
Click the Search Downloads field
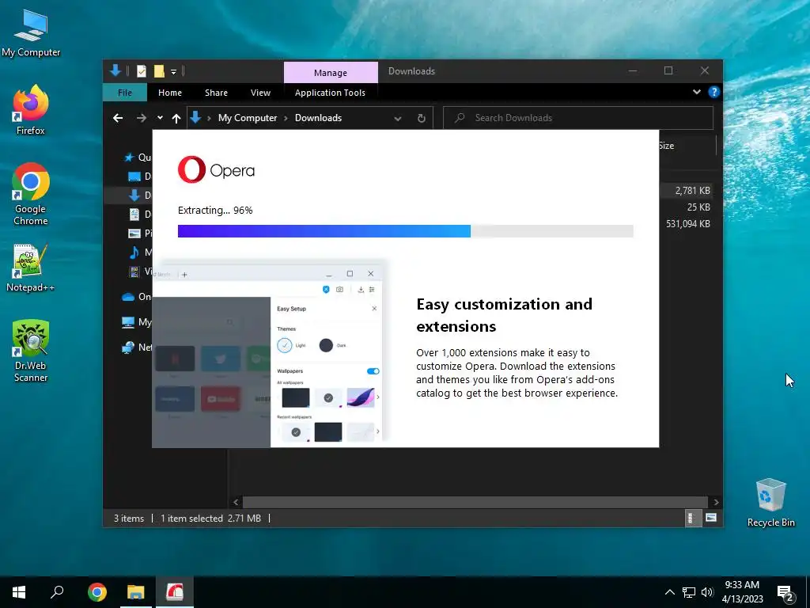pyautogui.click(x=578, y=118)
